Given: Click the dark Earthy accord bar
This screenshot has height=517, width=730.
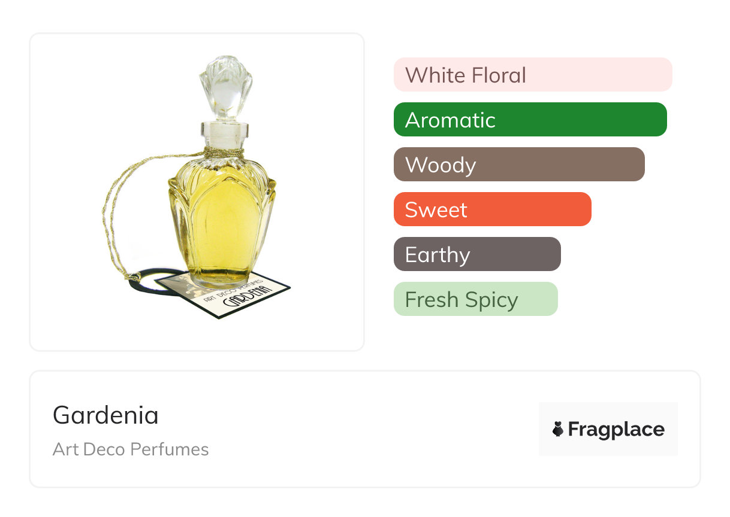Looking at the screenshot, I should pos(476,254).
